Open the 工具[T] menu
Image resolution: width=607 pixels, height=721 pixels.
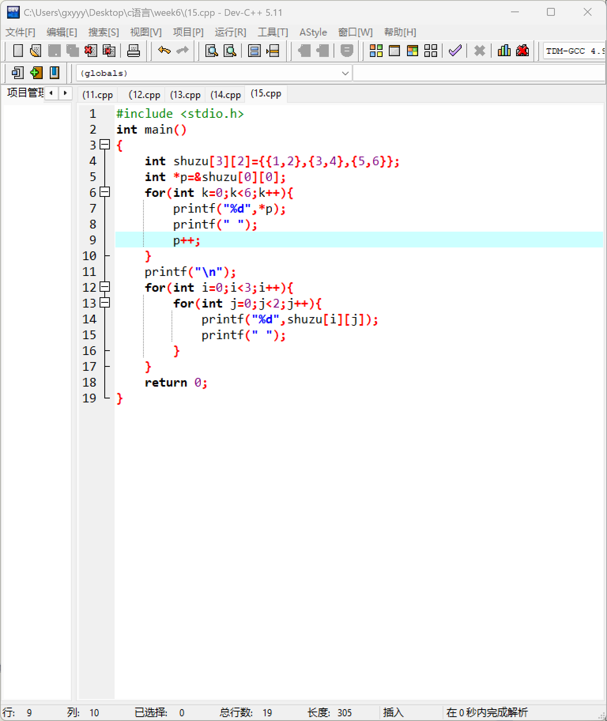coord(273,32)
